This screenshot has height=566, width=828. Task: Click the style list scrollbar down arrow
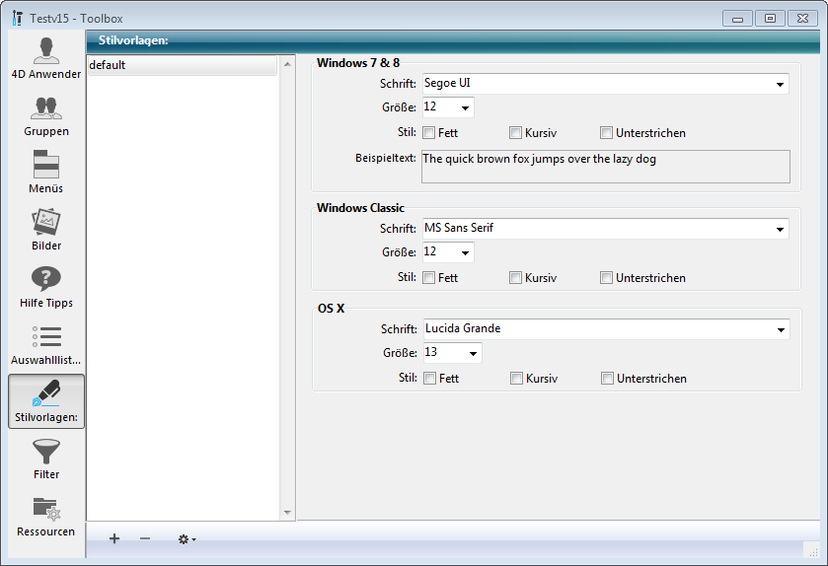[x=288, y=513]
